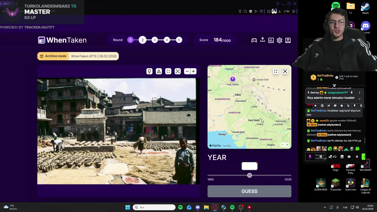Click the hide-eye chat action
Screen dimensions: 377x212
329,106
